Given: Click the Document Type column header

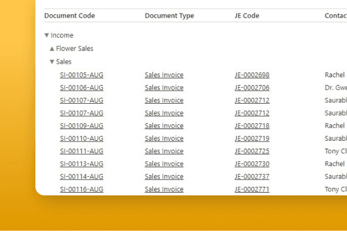Looking at the screenshot, I should pos(169,16).
